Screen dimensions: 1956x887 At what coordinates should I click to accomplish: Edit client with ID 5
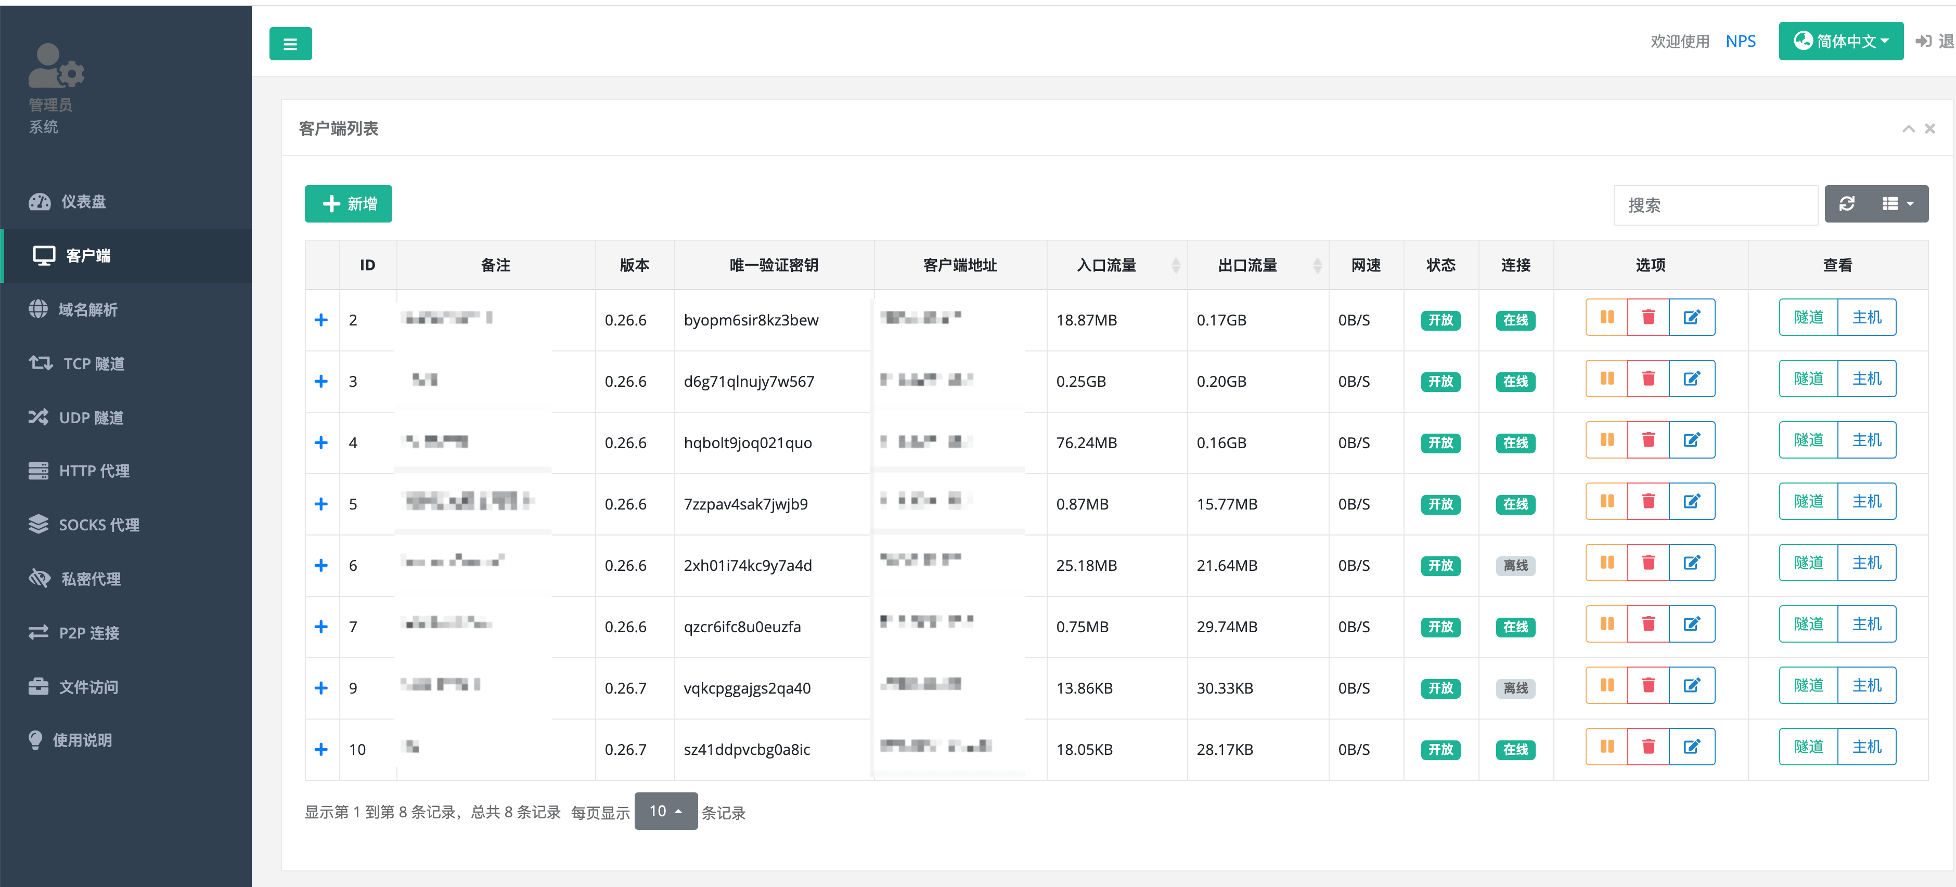[x=1691, y=502]
